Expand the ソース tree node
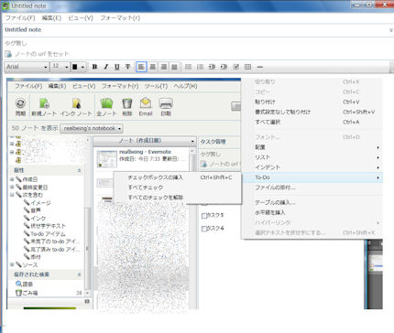Screen dimensions: 394x333 point(12,264)
